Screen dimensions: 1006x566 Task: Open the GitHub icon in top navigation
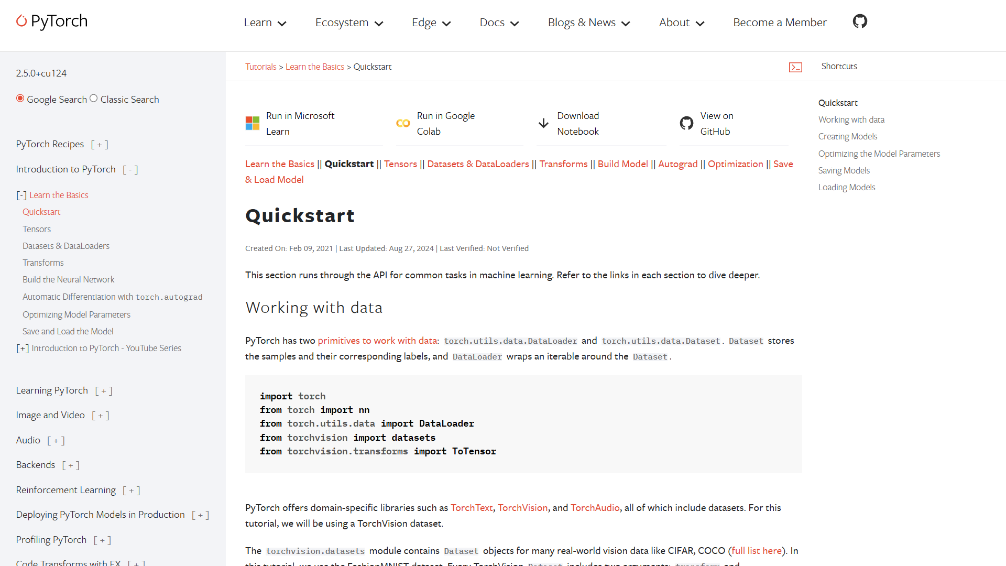(860, 21)
